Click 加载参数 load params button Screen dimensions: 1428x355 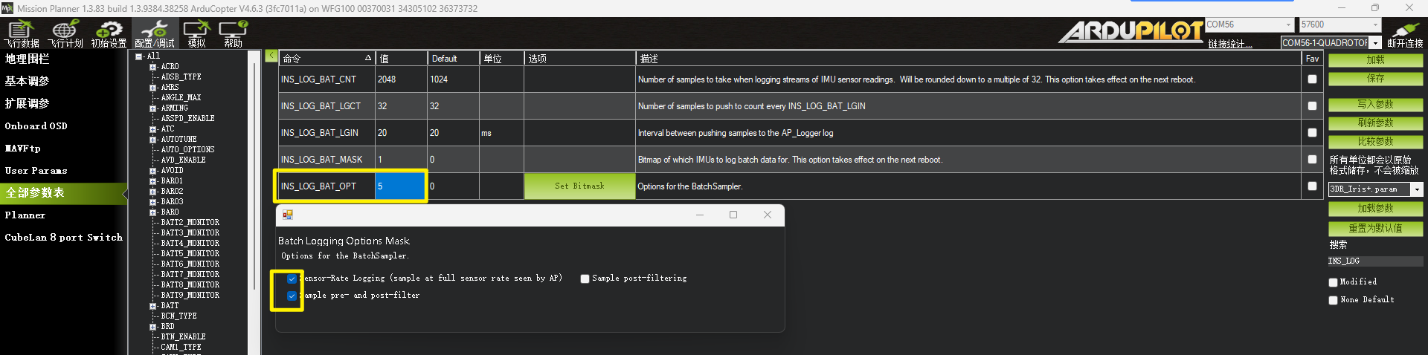click(x=1375, y=209)
